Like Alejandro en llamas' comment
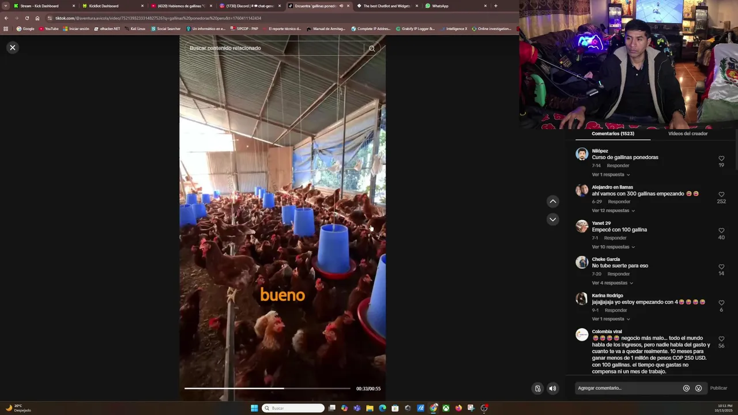The height and width of the screenshot is (415, 738). (x=721, y=195)
